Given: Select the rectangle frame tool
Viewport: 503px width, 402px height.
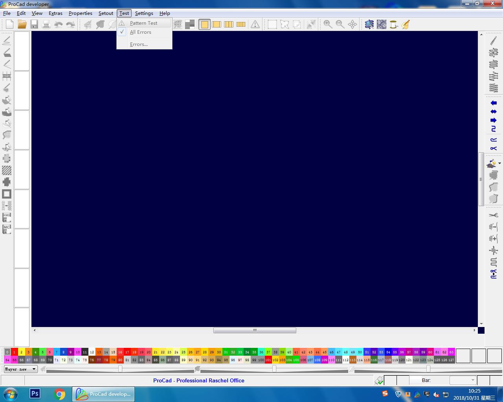Looking at the screenshot, I should pos(7,194).
